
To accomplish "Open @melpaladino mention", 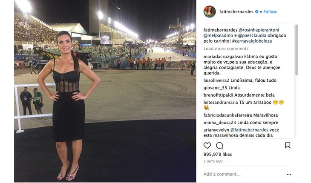I will (x=216, y=35).
